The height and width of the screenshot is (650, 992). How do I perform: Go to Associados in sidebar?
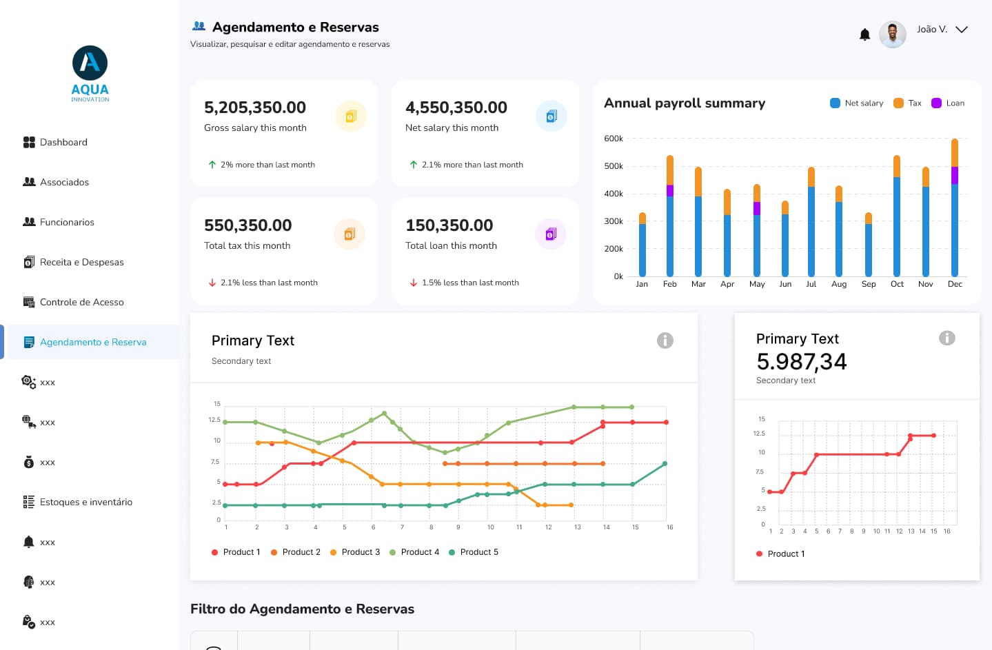[64, 183]
